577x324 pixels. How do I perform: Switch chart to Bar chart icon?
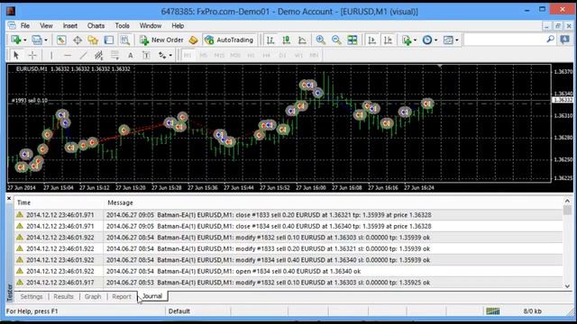tap(270, 40)
